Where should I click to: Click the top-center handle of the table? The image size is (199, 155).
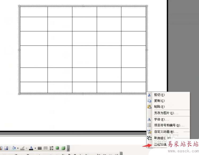tap(83, 6)
